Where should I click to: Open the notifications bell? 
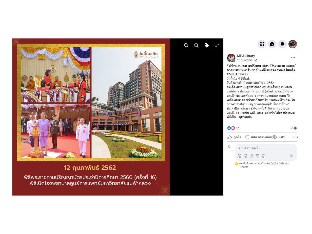282,44
